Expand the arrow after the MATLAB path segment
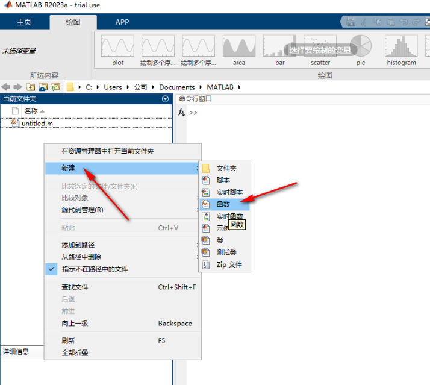This screenshot has height=385, width=430. pos(240,87)
